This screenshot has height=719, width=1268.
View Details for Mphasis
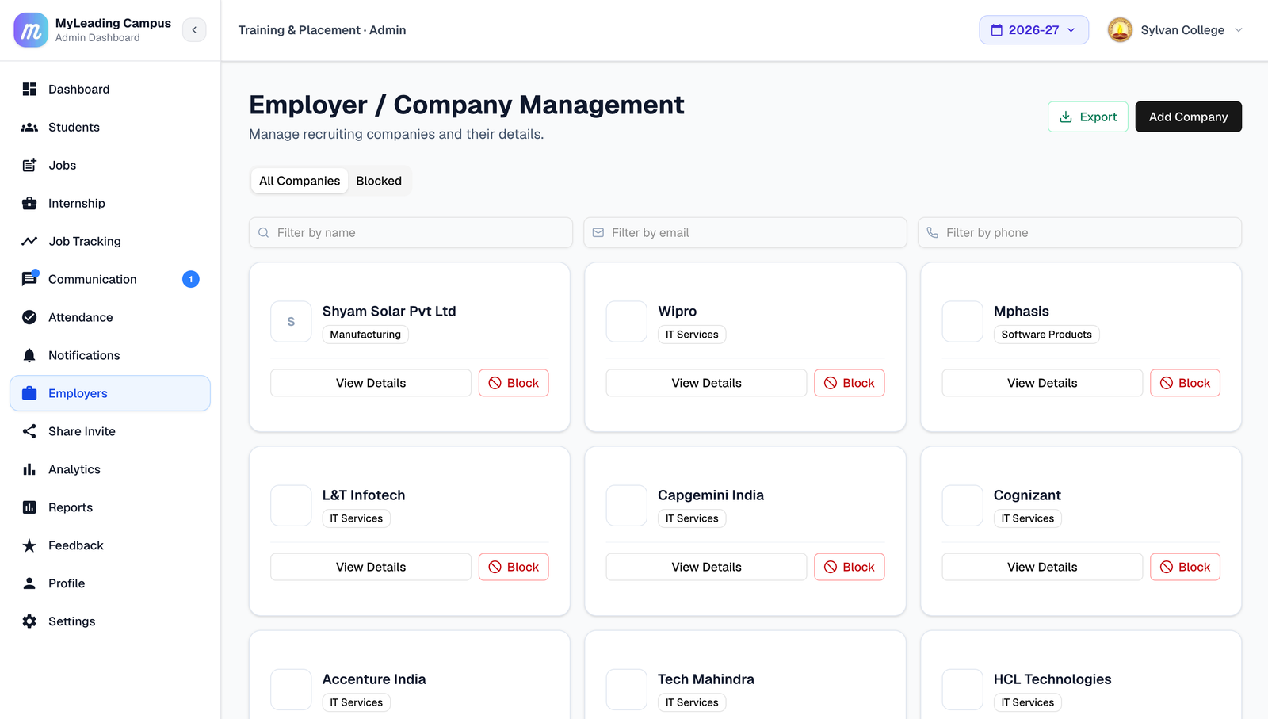1042,383
